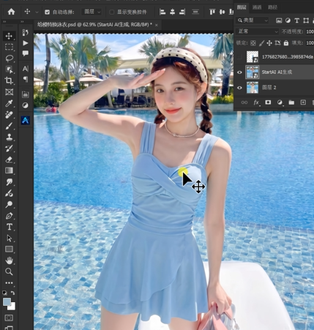Image resolution: width=314 pixels, height=330 pixels.
Task: Open the 类型 layer filter dropdown
Action: coord(253,20)
